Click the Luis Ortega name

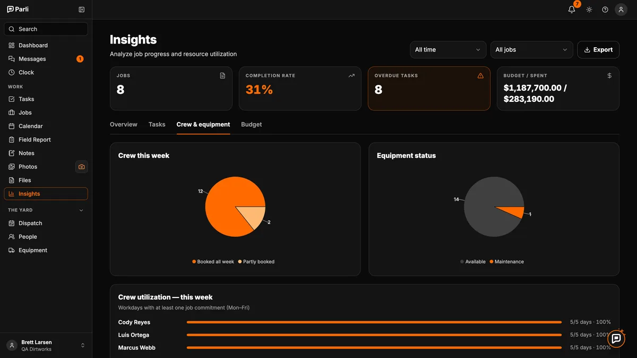134,335
